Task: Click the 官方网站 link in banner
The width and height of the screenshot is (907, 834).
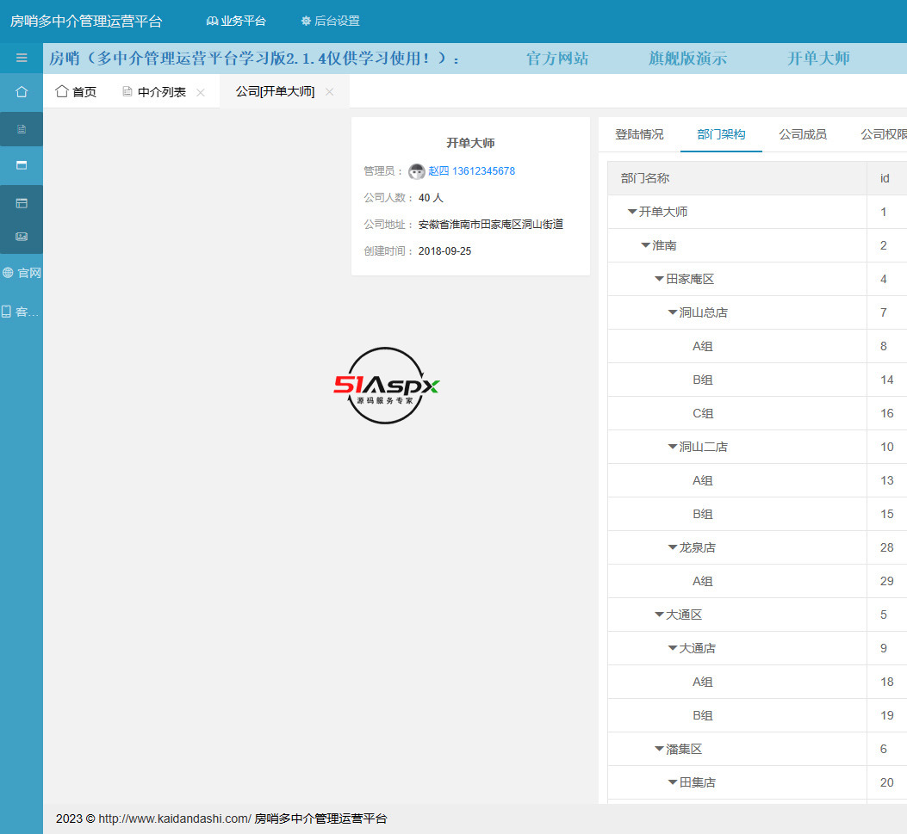Action: click(x=557, y=59)
